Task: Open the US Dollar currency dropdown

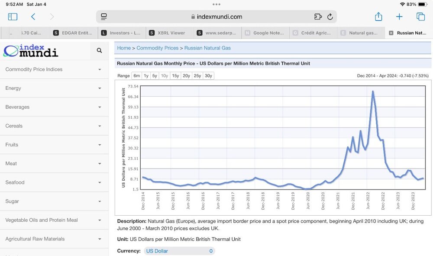Action: 179,251
